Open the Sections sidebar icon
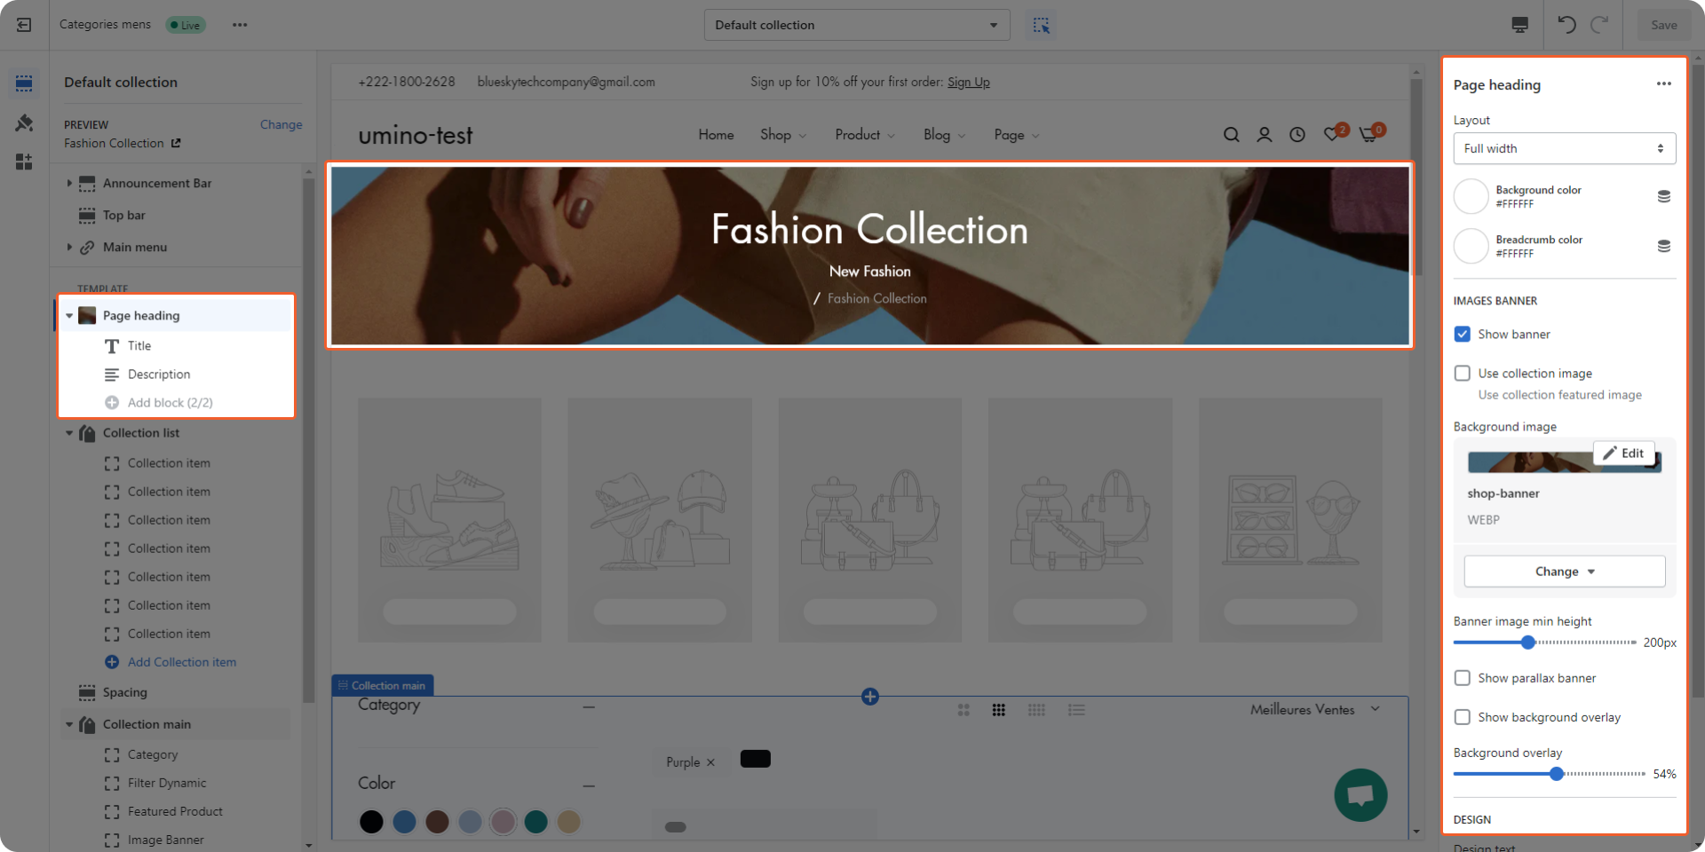The height and width of the screenshot is (852, 1705). coord(24,83)
